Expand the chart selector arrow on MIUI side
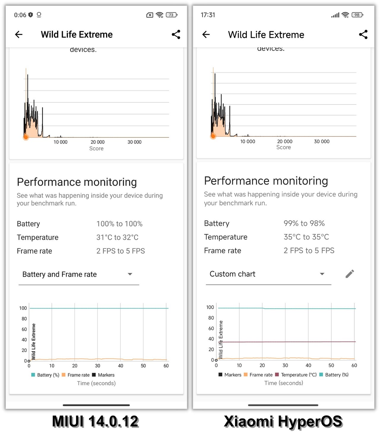This screenshot has width=380, height=433. [130, 274]
